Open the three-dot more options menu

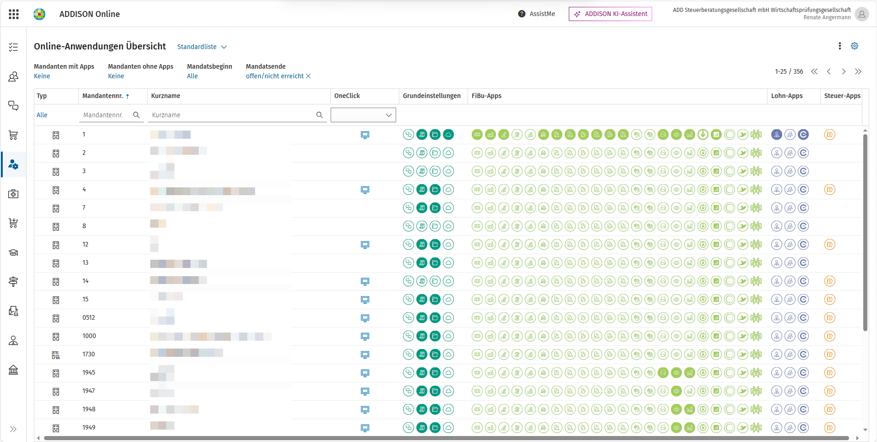click(x=840, y=46)
